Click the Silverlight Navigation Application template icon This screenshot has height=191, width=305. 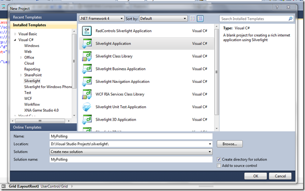(87, 82)
